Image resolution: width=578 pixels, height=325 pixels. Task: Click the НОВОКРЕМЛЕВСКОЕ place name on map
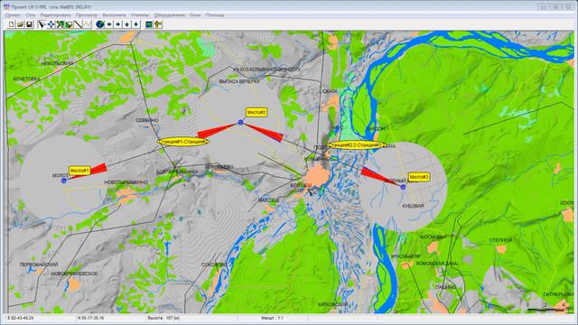coord(74,274)
